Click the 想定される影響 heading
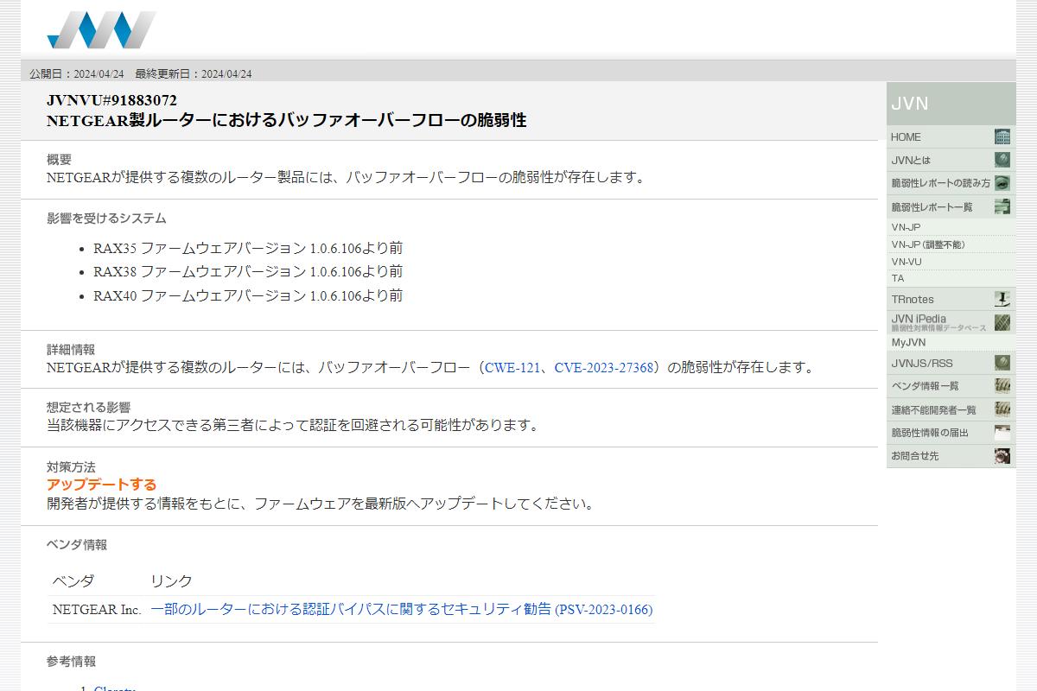The height and width of the screenshot is (691, 1037). click(88, 408)
